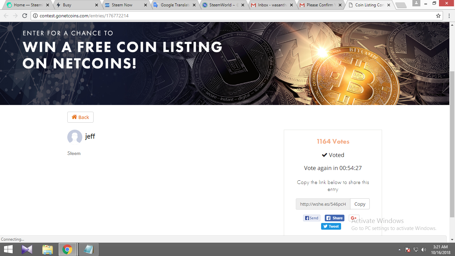This screenshot has height=256, width=455.
Task: Show hidden system tray icons
Action: point(400,250)
